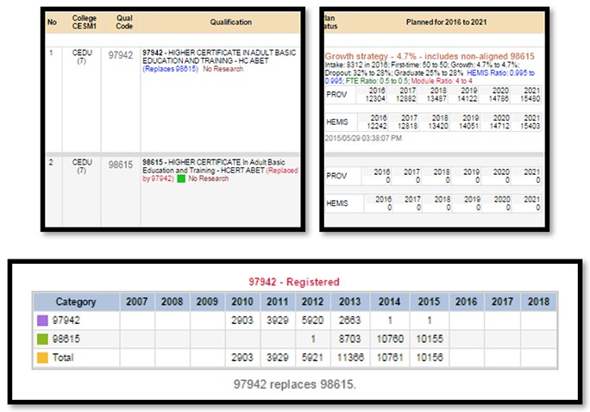Click the "97942 - Registered" title
This screenshot has height=412, width=590.
295,281
